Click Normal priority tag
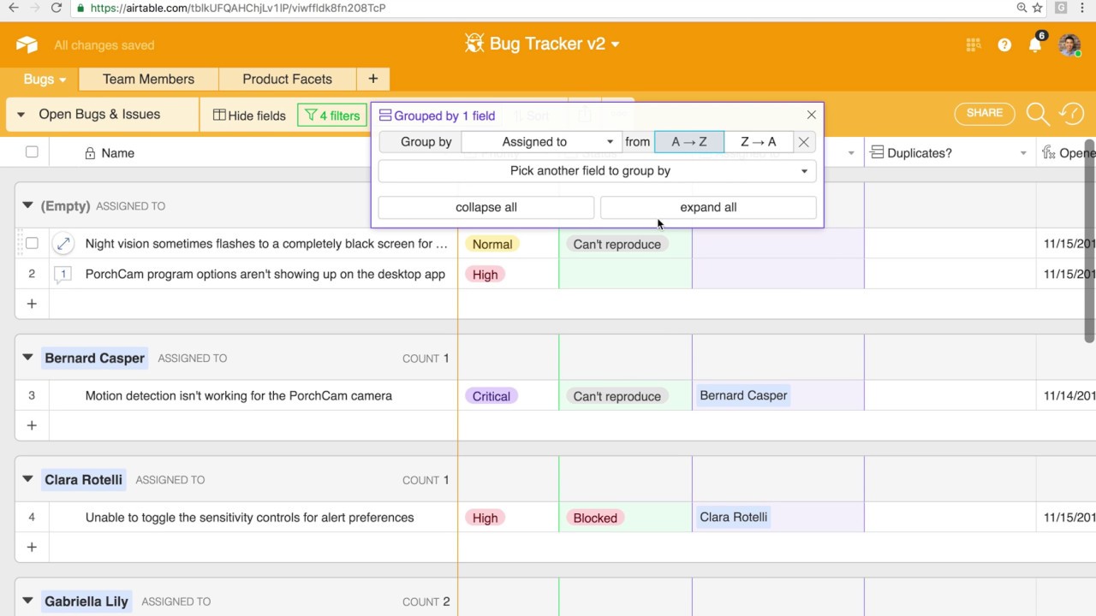This screenshot has width=1096, height=616. pos(492,244)
